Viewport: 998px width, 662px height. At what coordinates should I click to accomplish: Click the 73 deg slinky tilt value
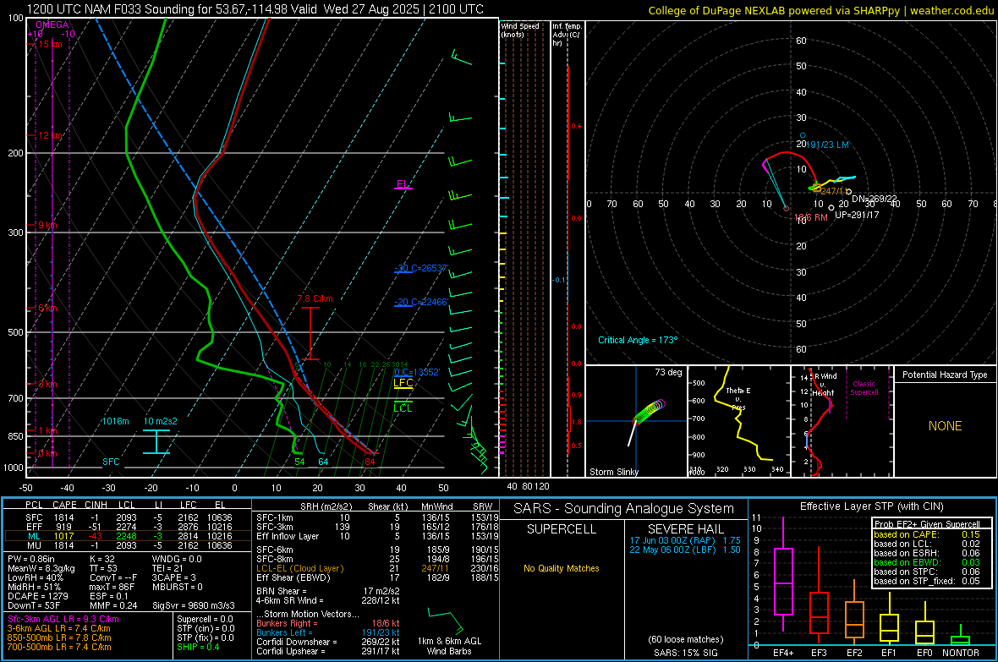coord(668,372)
